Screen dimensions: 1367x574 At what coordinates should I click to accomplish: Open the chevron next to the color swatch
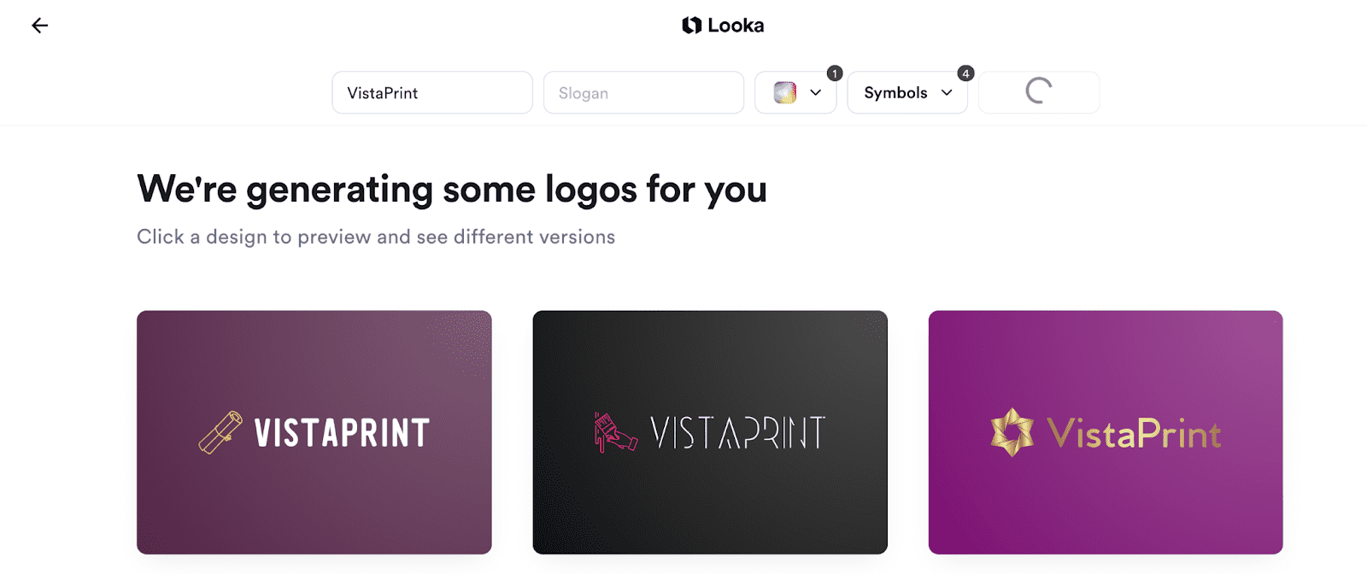click(813, 92)
